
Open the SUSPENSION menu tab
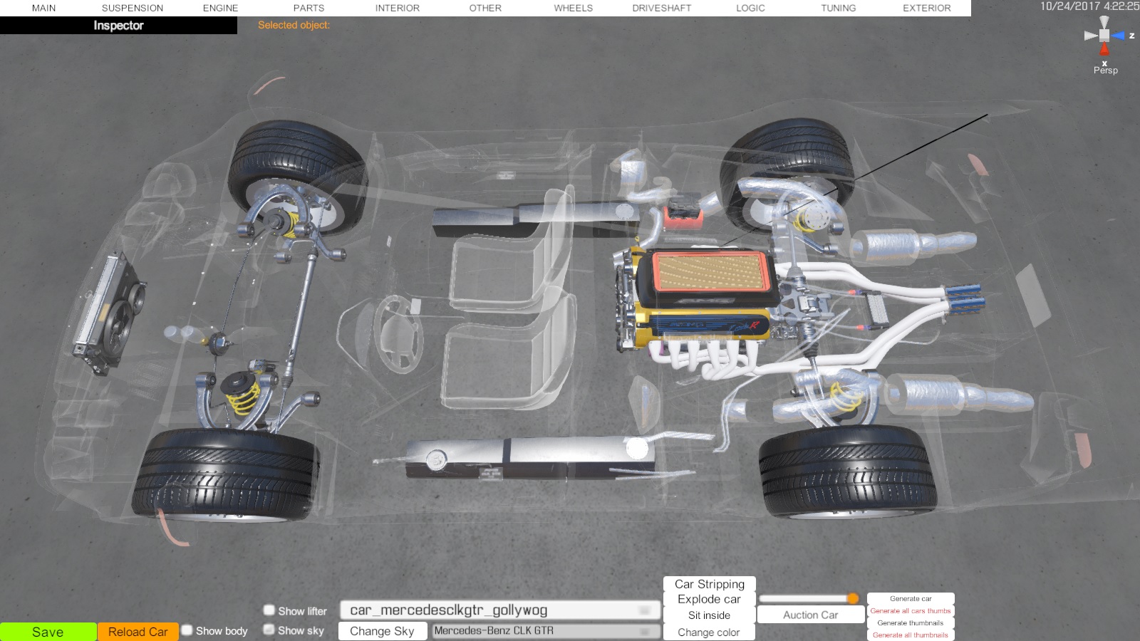pyautogui.click(x=133, y=8)
